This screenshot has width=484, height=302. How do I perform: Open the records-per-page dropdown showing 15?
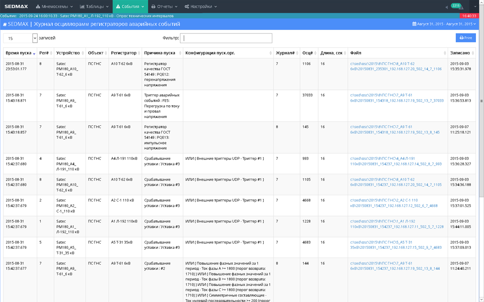[x=20, y=38]
